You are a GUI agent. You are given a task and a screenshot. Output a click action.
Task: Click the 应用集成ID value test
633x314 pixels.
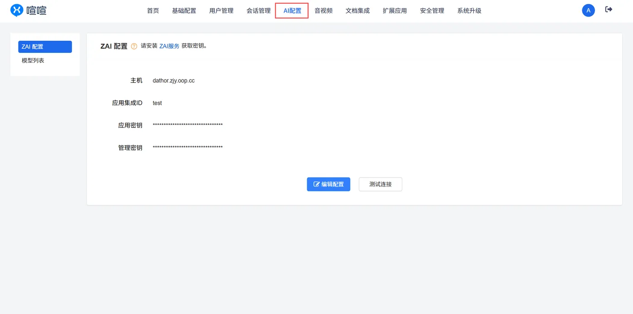(157, 103)
